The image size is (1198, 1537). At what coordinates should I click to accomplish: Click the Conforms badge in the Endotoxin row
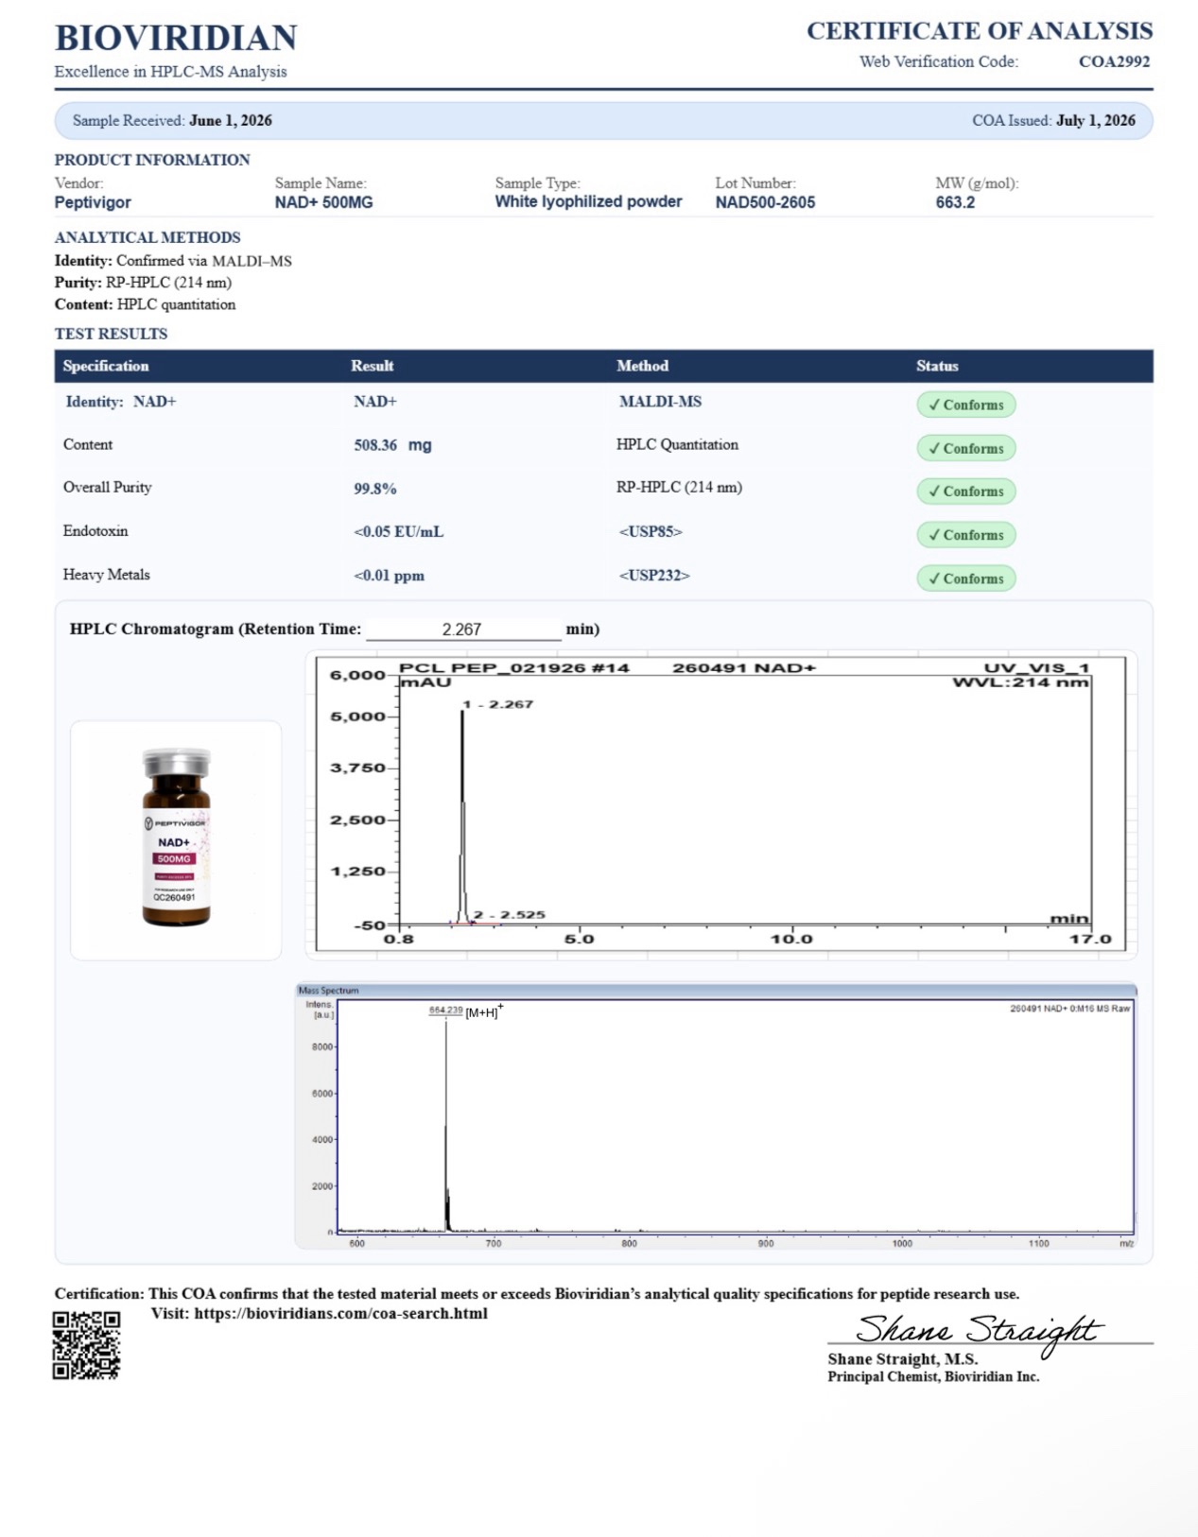[x=965, y=535]
